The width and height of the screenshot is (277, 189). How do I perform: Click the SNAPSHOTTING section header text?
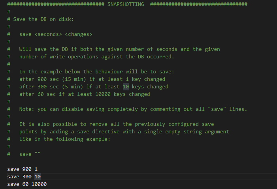coord(126,4)
